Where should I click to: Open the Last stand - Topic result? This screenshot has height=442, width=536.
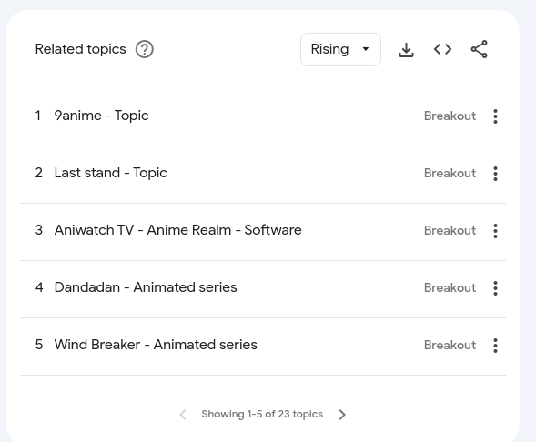point(110,173)
